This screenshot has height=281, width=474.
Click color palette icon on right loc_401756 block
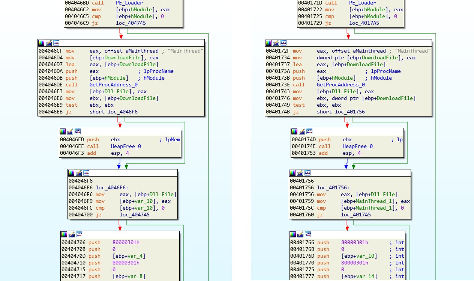(x=292, y=173)
